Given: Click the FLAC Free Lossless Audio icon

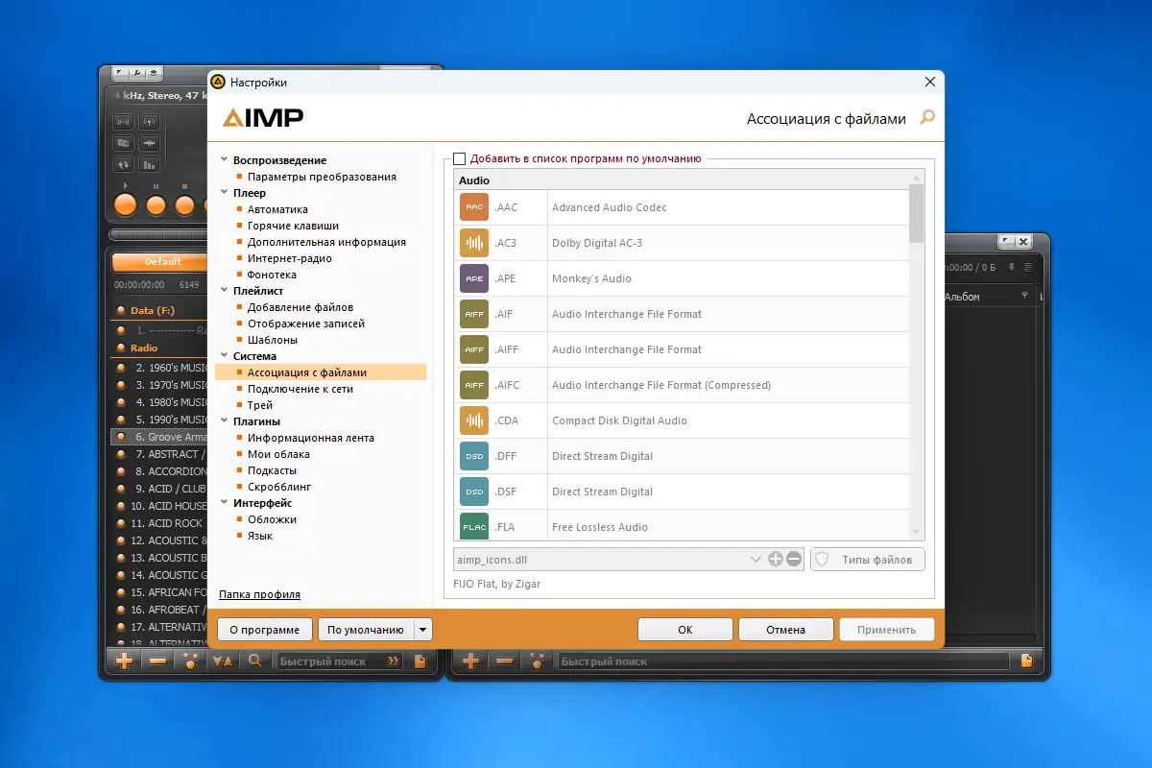Looking at the screenshot, I should coord(473,526).
